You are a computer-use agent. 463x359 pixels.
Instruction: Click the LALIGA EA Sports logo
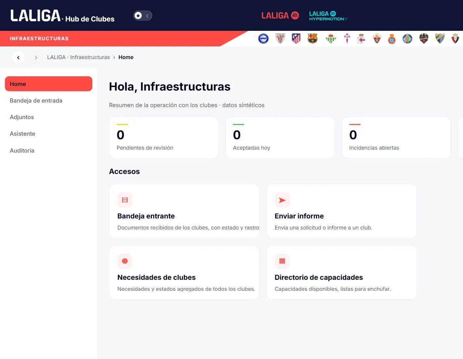(280, 15)
